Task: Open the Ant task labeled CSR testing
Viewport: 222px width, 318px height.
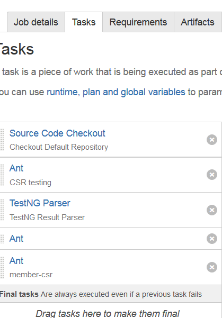Action: pyautogui.click(x=16, y=168)
